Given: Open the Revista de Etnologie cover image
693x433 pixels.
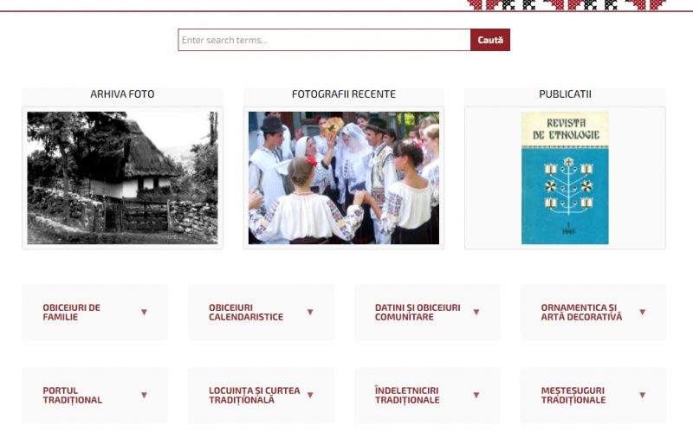Looking at the screenshot, I should (x=565, y=178).
